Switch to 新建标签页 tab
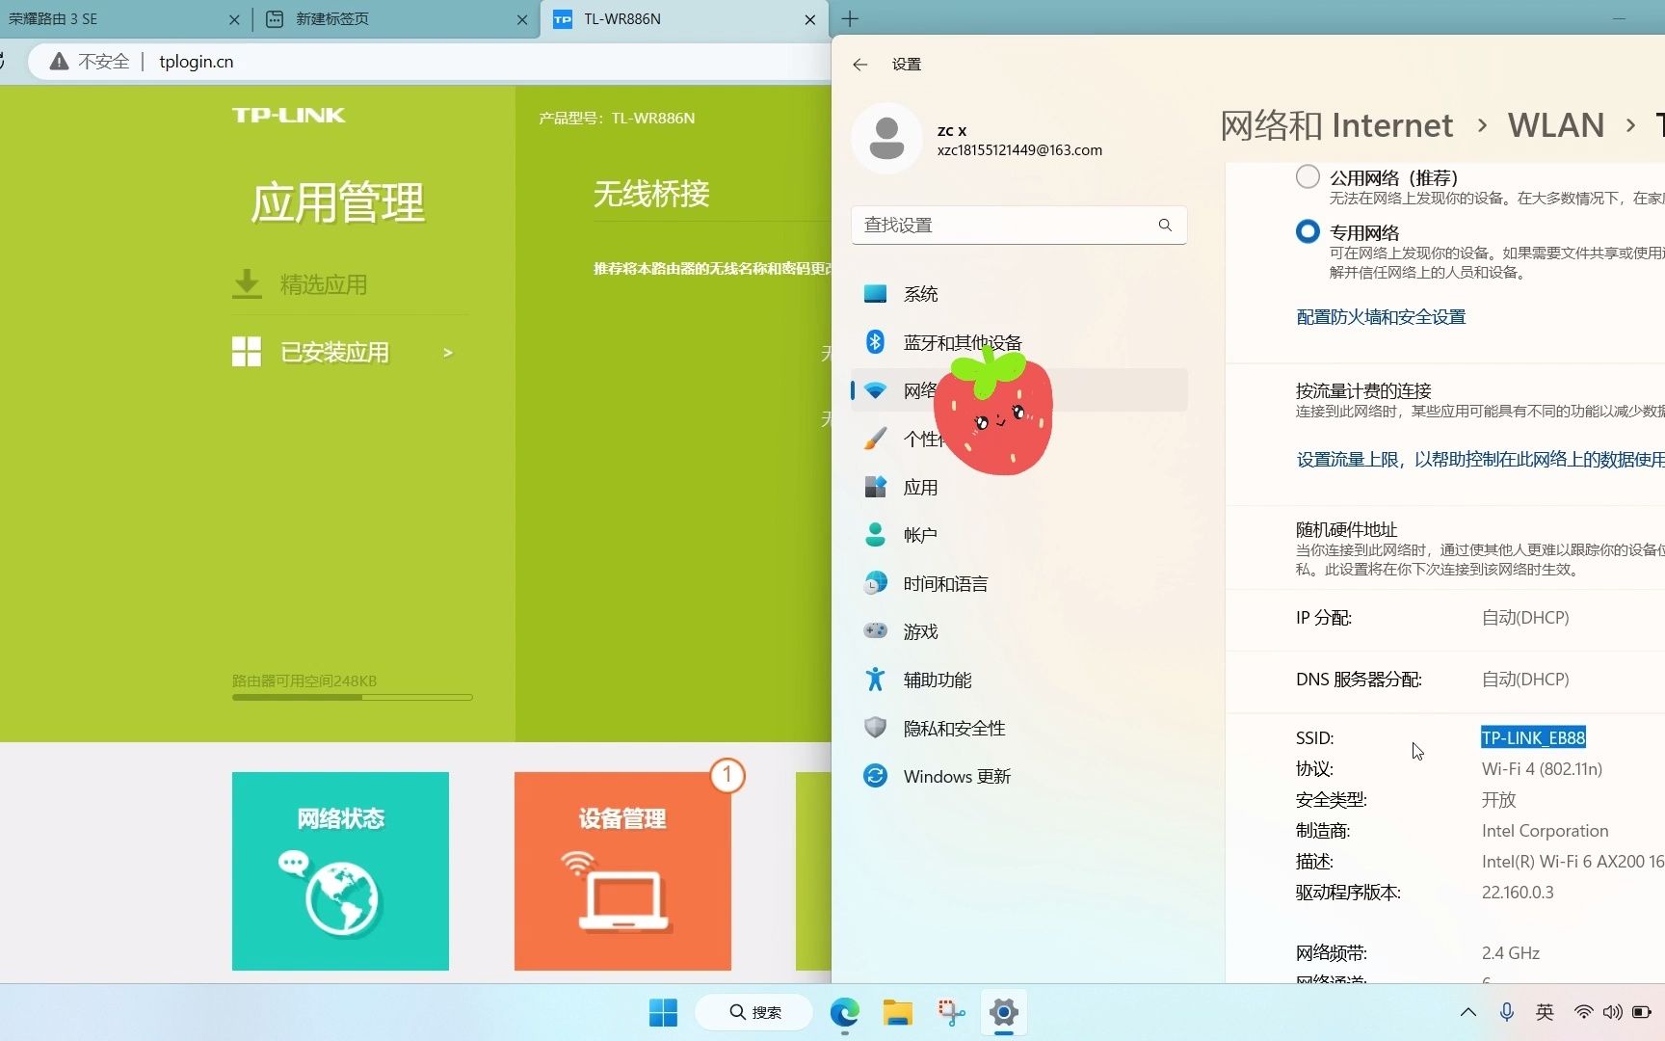The image size is (1665, 1041). point(395,19)
